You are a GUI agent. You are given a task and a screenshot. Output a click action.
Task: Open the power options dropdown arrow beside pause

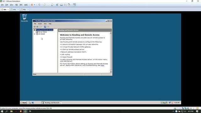[x=34, y=5]
